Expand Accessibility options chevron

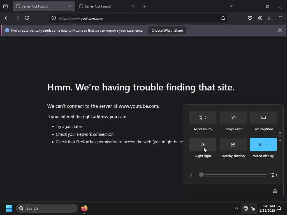click(x=206, y=118)
